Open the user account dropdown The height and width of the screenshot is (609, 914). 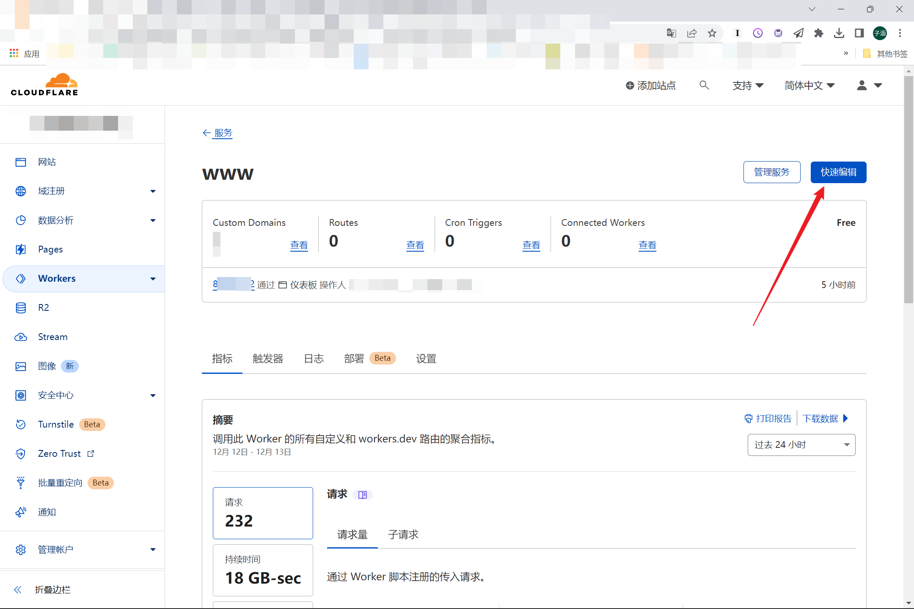(x=870, y=85)
